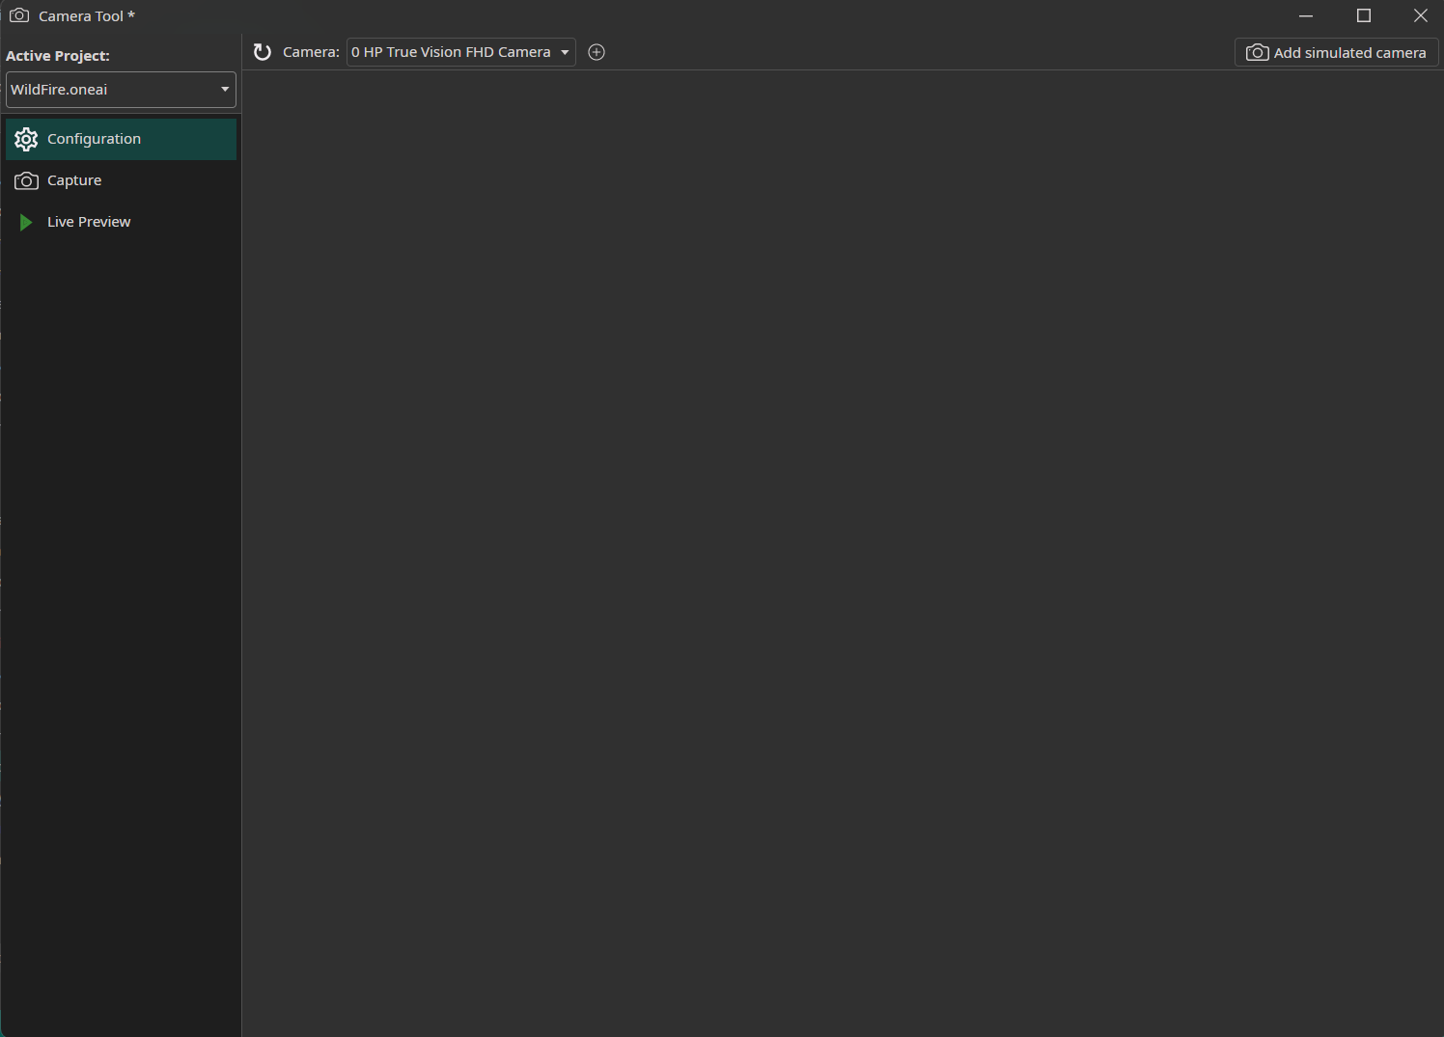Screen dimensions: 1444x1037
Task: Open the Active Project dropdown
Action: coord(121,90)
